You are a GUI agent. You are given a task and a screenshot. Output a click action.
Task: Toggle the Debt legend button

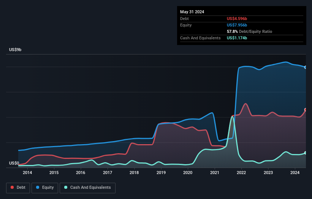click(x=18, y=188)
